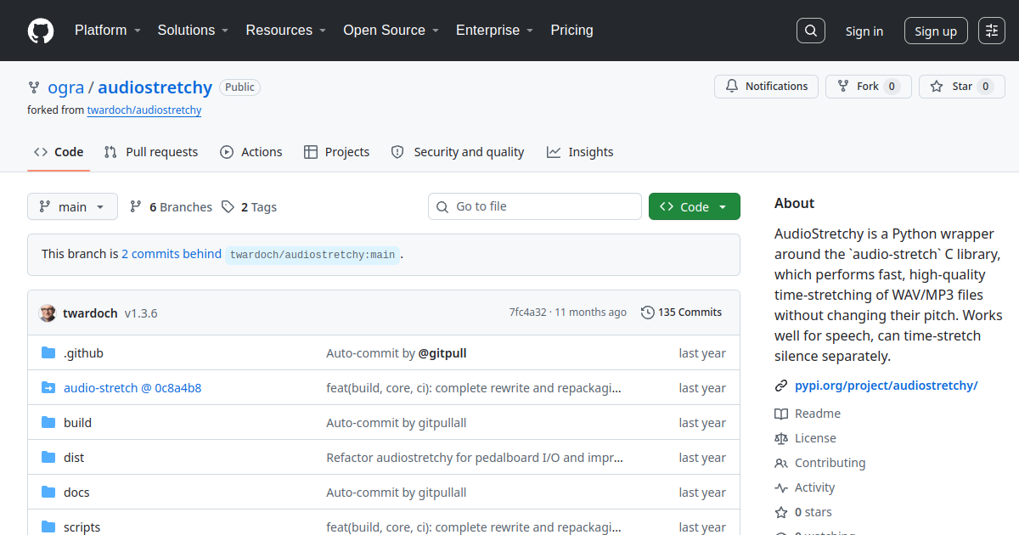Click the docs folder icon

(x=48, y=493)
